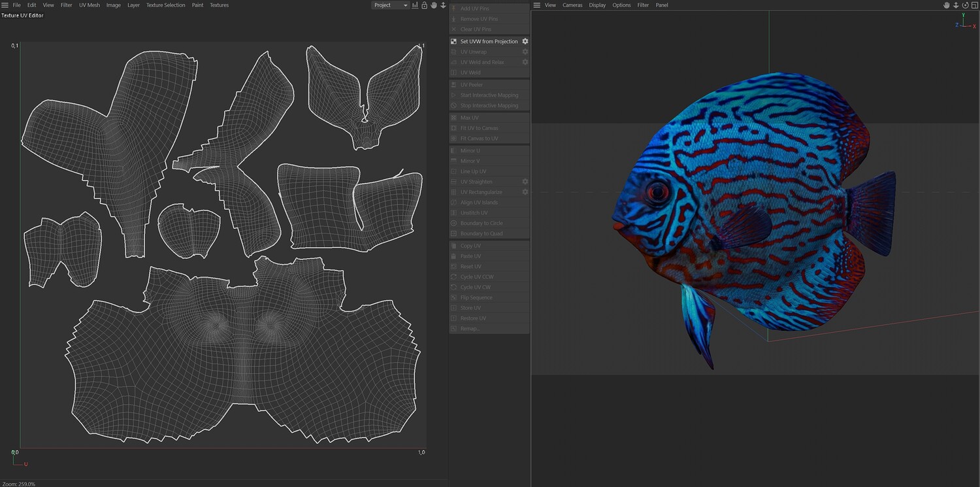Viewport: 980px width, 487px height.
Task: Open UV Rectangularize settings gear
Action: coord(525,192)
